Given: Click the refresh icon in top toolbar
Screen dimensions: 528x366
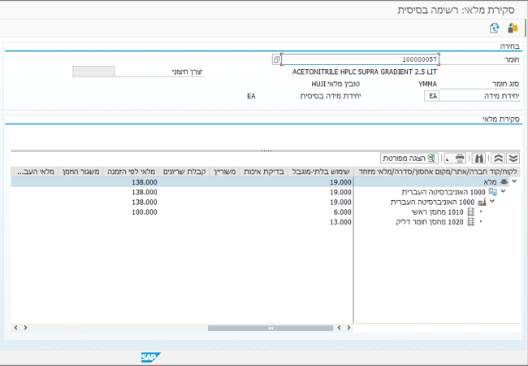Looking at the screenshot, I should [495, 28].
